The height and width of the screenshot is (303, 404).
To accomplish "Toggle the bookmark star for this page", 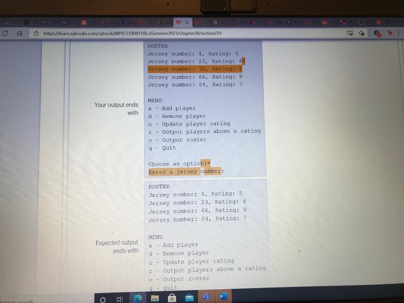I will pyautogui.click(x=362, y=33).
